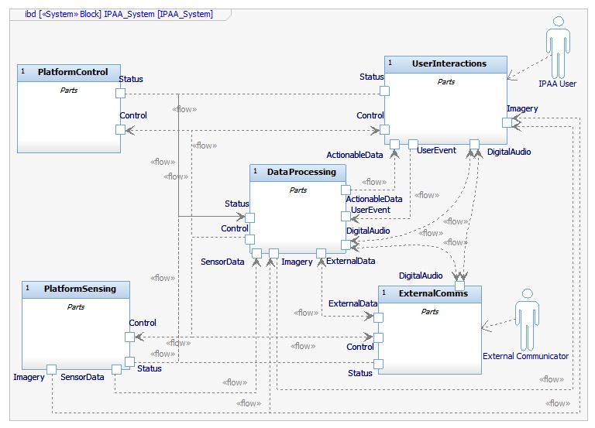The image size is (595, 428).
Task: Select the IPAA User actor figure
Action: [x=557, y=48]
